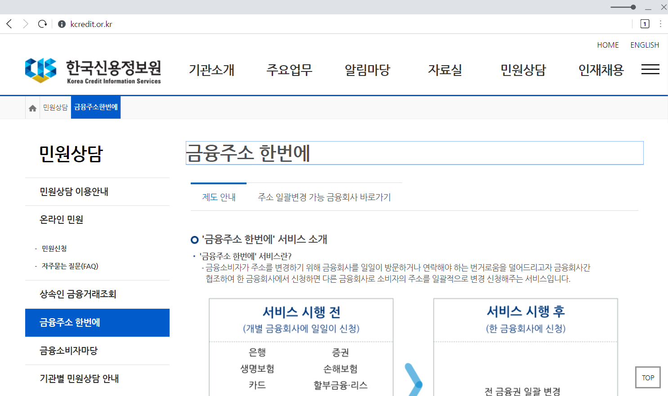Open the 주요업무 main menu
Image resolution: width=668 pixels, height=396 pixels.
pyautogui.click(x=289, y=70)
